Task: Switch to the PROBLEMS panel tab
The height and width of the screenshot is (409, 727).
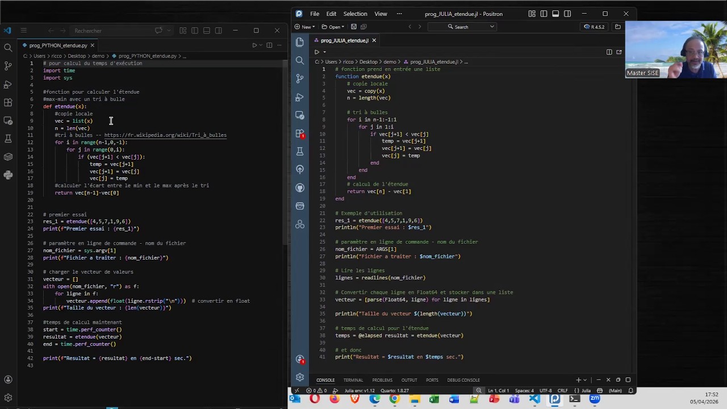Action: (x=382, y=380)
